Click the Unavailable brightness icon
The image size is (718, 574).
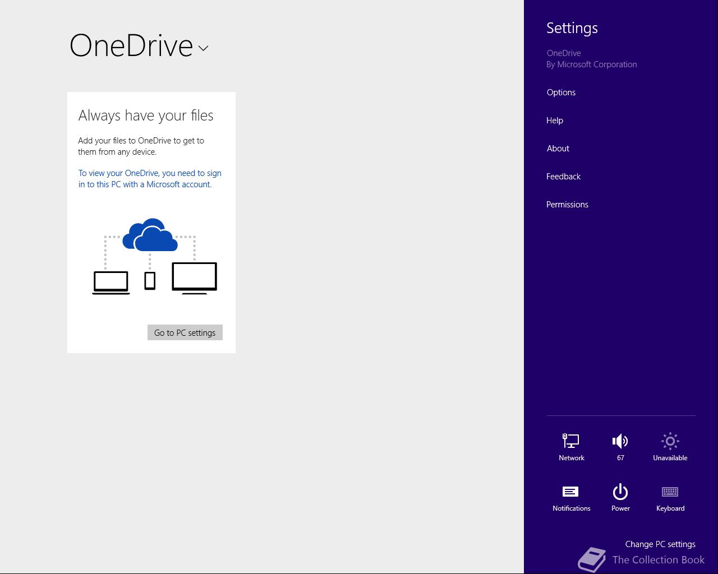pos(670,447)
